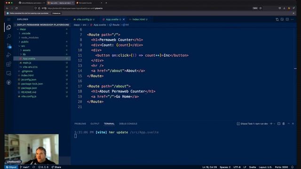Click Ln 18, Col 29 status item
The width and height of the screenshot is (301, 169).
(x=209, y=167)
